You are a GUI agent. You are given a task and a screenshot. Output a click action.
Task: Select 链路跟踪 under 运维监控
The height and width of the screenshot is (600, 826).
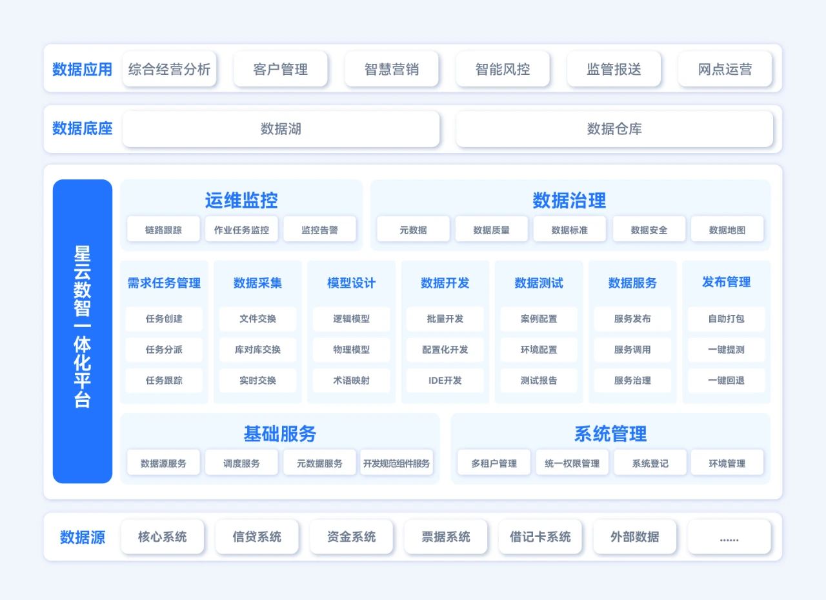point(163,230)
